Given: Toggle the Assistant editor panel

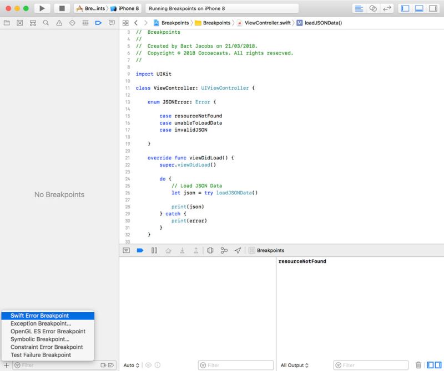Looking at the screenshot, I should [x=373, y=8].
